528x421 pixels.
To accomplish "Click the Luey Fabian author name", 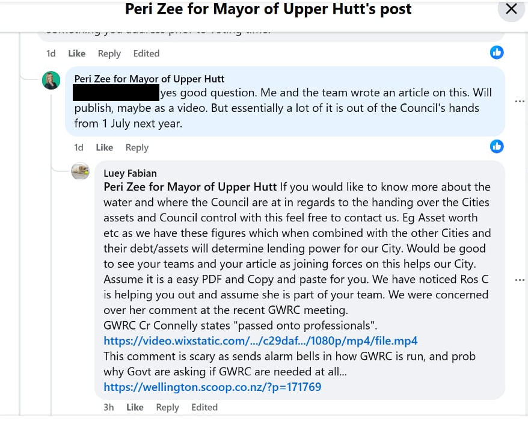I will [130, 173].
